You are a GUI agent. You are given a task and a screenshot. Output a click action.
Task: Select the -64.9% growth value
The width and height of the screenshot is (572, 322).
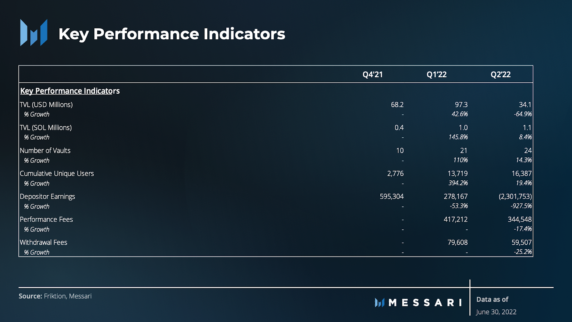[x=523, y=114]
